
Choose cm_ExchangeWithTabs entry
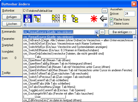pyautogui.click(x=78, y=94)
